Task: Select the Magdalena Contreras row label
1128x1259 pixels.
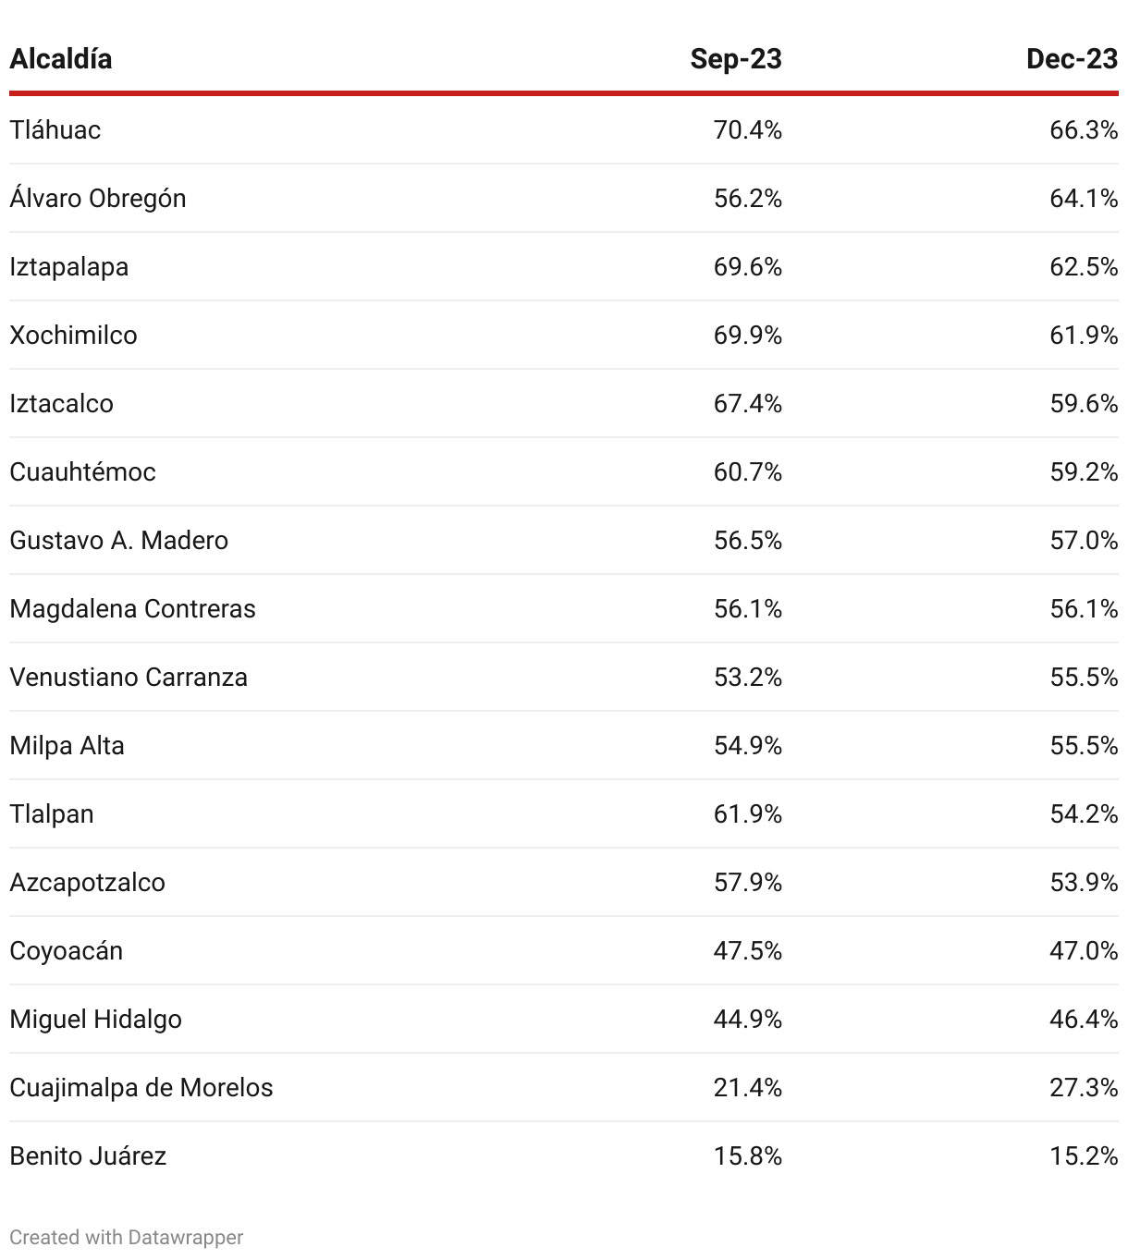Action: point(133,609)
